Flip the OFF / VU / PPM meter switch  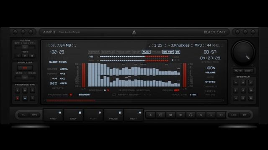[25, 47]
